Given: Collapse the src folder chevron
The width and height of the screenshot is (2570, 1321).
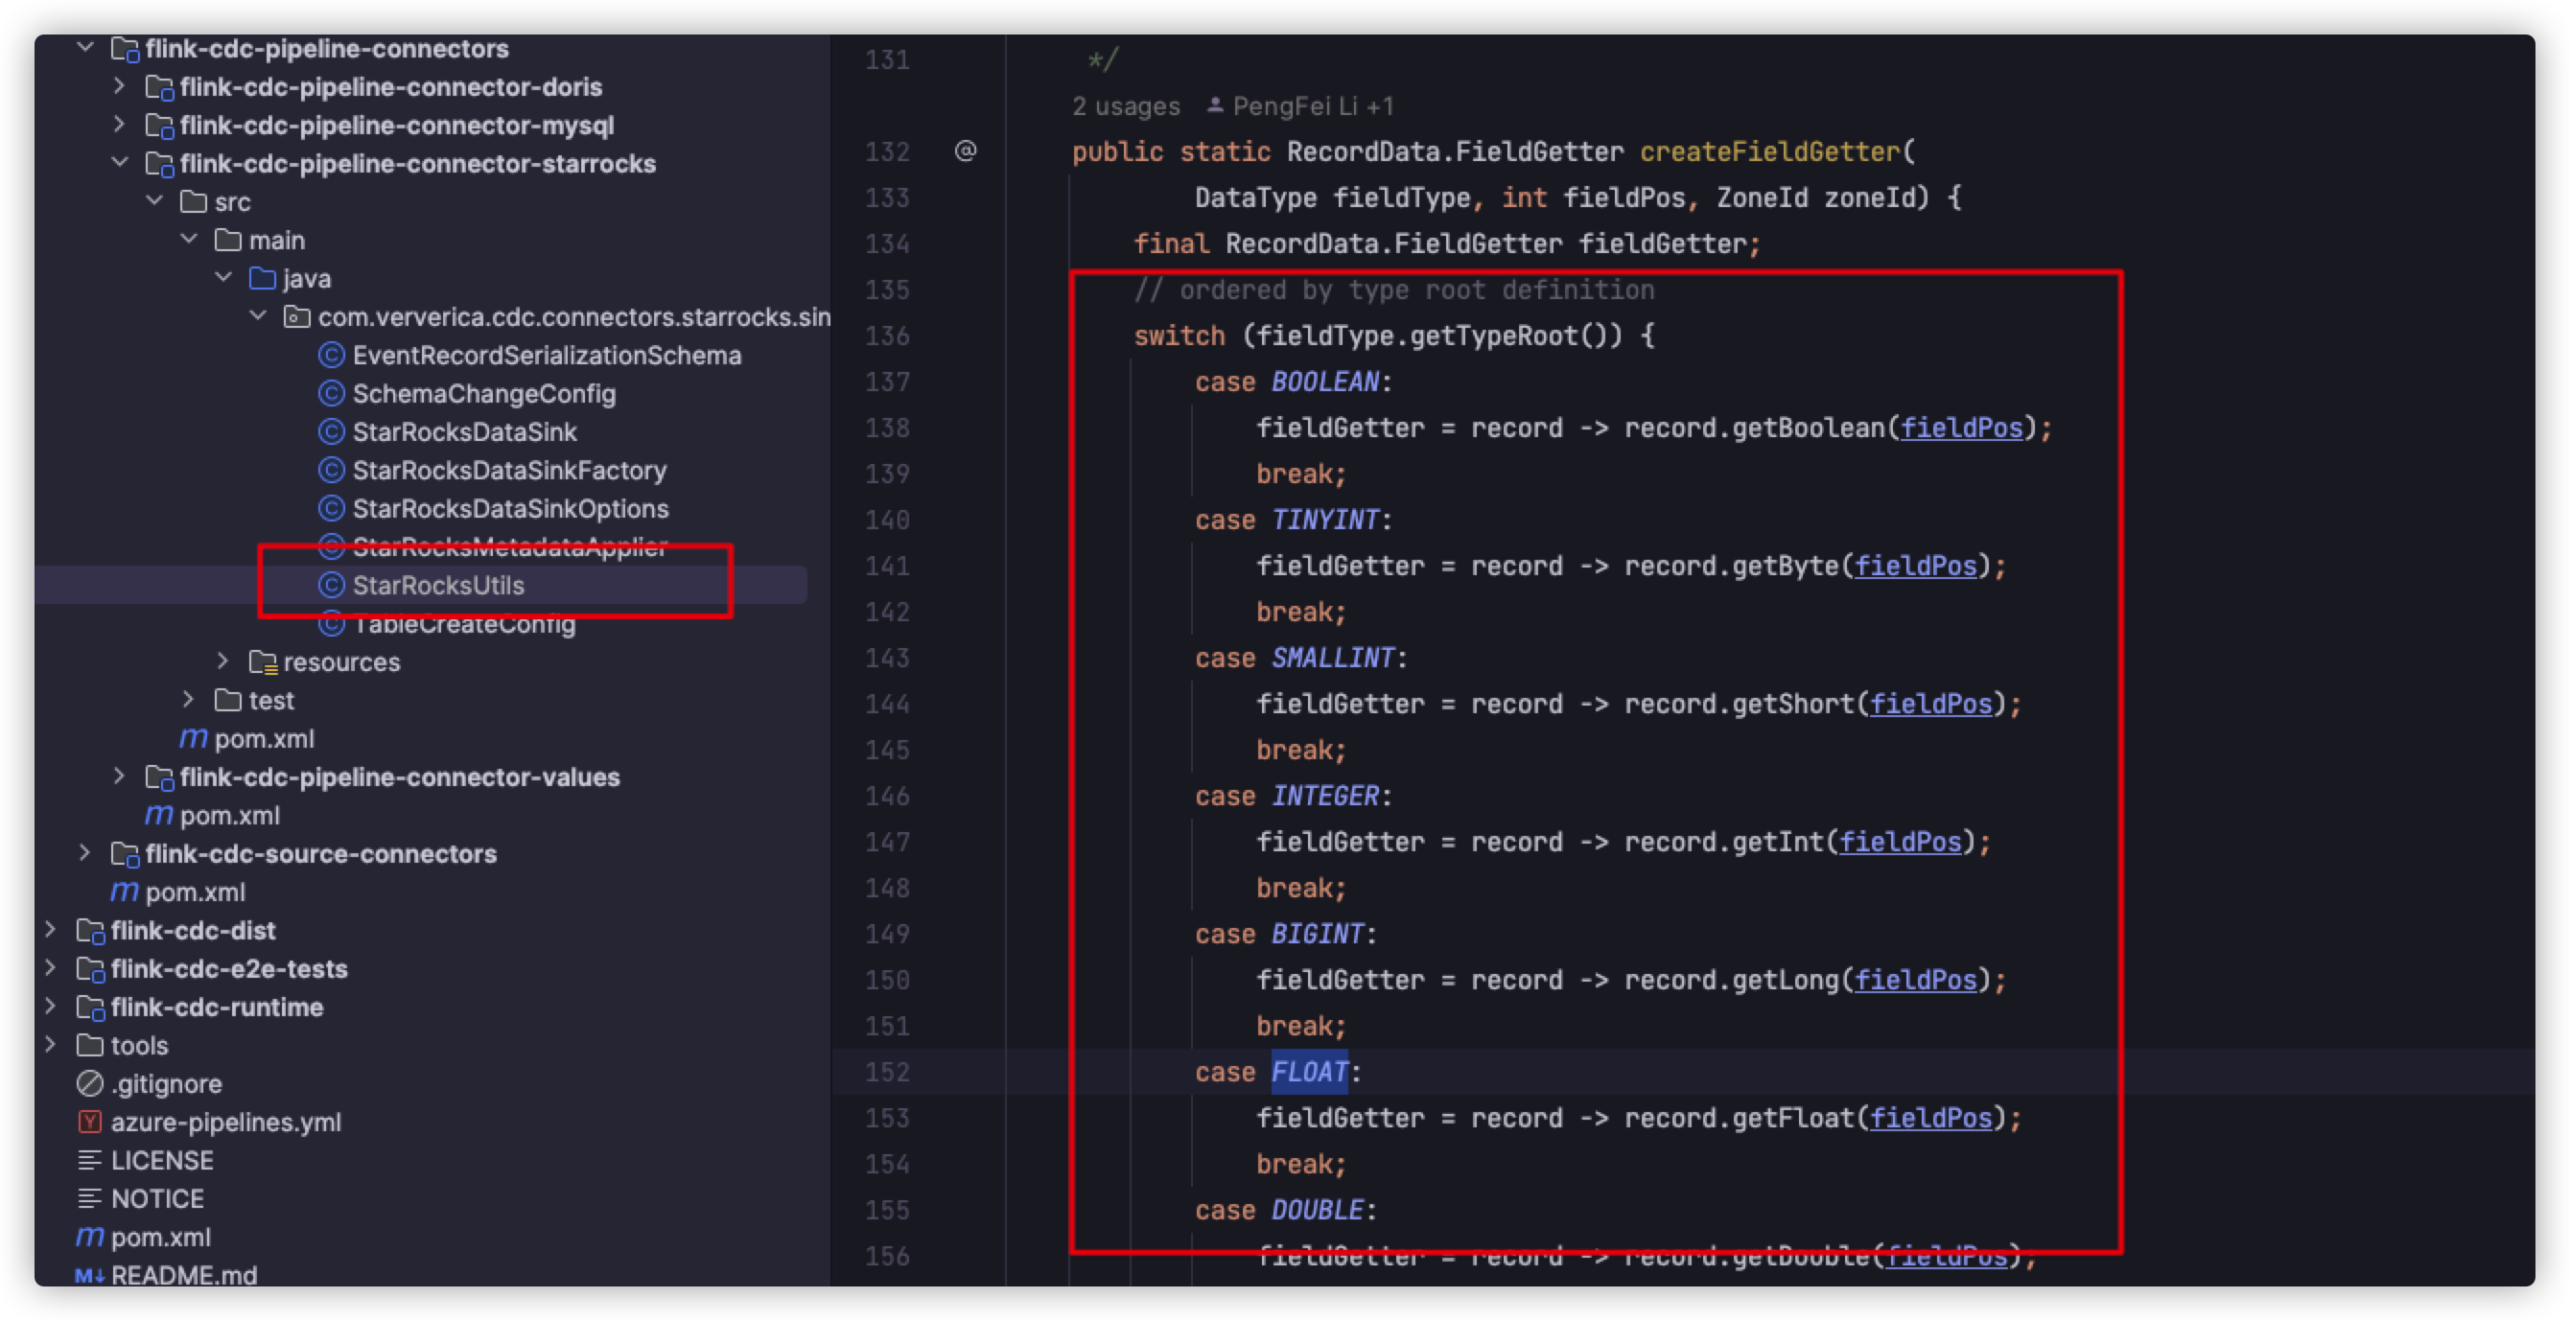Looking at the screenshot, I should pos(154,200).
